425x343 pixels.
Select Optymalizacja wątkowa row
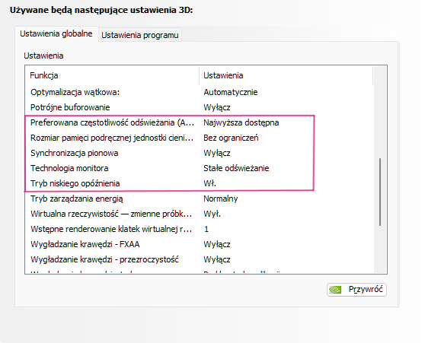(x=199, y=92)
